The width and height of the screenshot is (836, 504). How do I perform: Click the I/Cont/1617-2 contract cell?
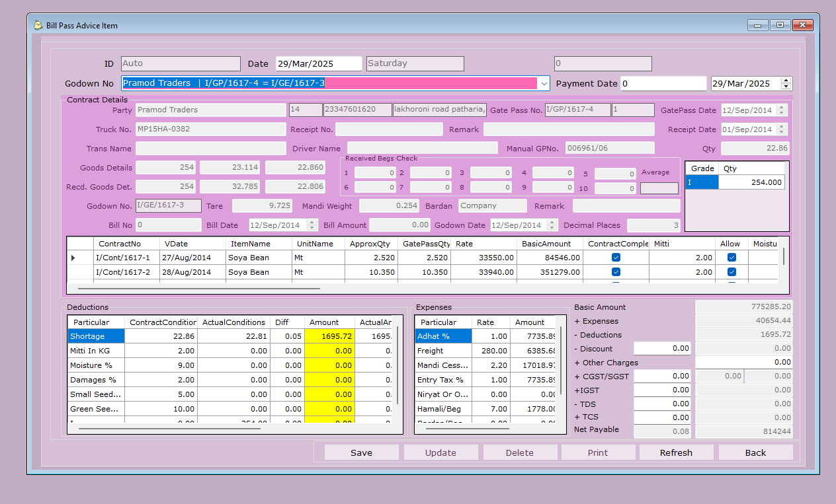point(126,272)
